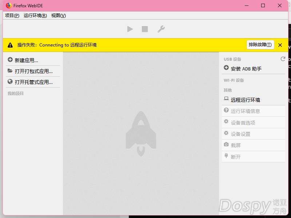Click the wrench debug icon

click(x=161, y=29)
